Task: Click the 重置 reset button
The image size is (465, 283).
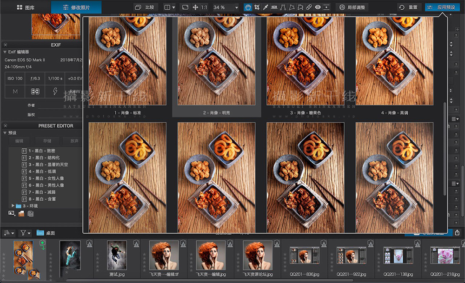Action: tap(408, 7)
